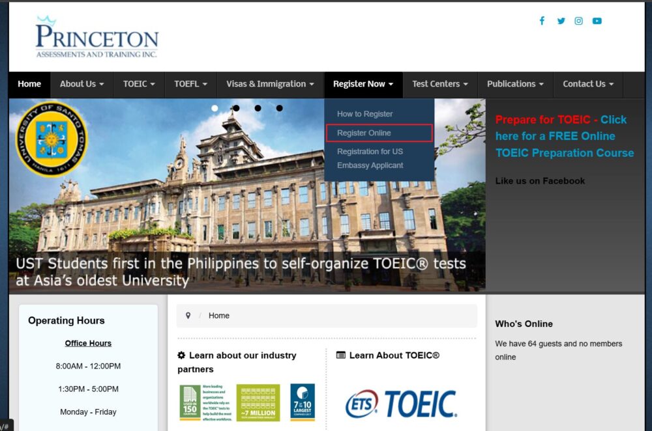The height and width of the screenshot is (431, 652).
Task: Select the first slideshow indicator dot
Action: [x=215, y=108]
